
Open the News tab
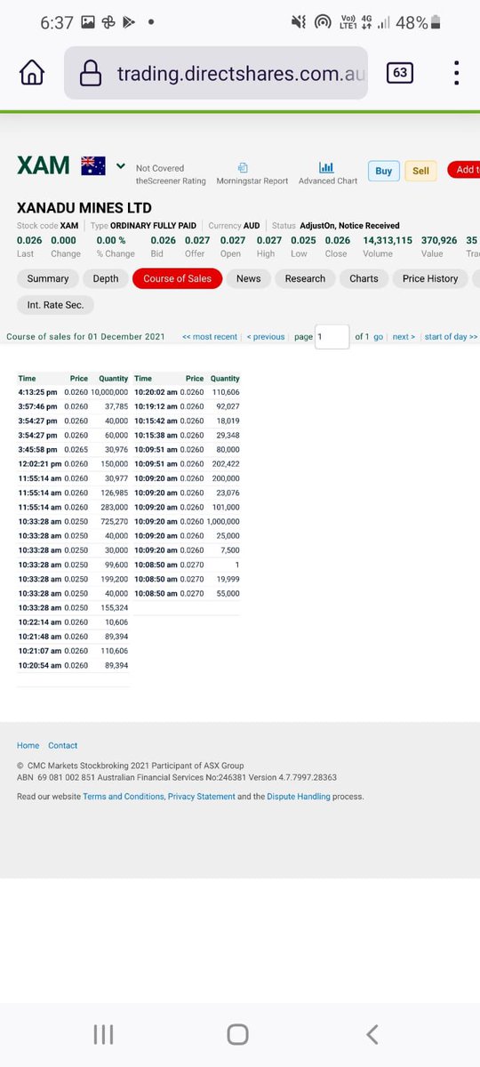249,278
